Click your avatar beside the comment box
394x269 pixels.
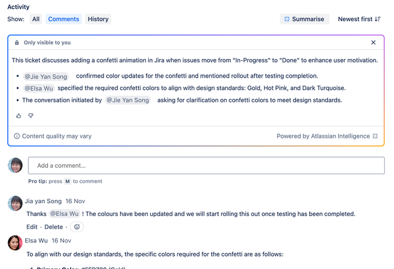pyautogui.click(x=15, y=165)
